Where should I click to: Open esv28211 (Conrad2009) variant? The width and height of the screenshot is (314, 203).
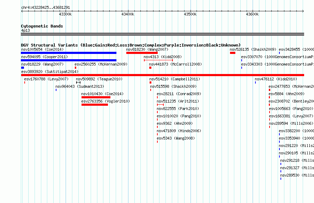pyautogui.click(x=179, y=94)
